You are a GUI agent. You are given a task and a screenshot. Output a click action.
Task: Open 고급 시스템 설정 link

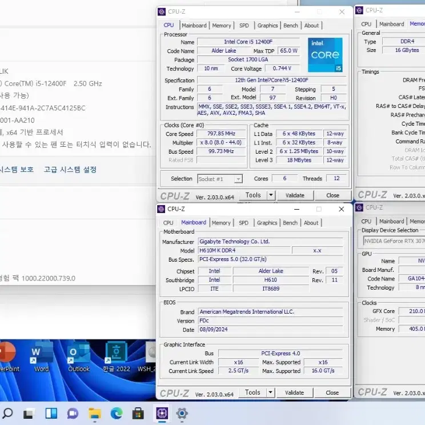point(70,170)
